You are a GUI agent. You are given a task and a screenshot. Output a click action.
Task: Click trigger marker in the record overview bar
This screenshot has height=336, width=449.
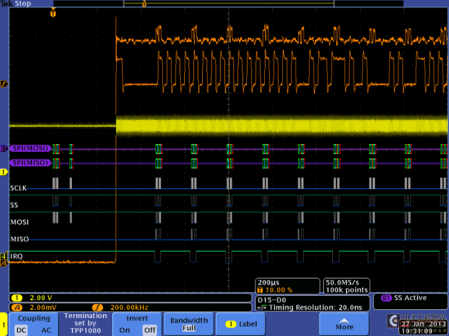coord(144,4)
